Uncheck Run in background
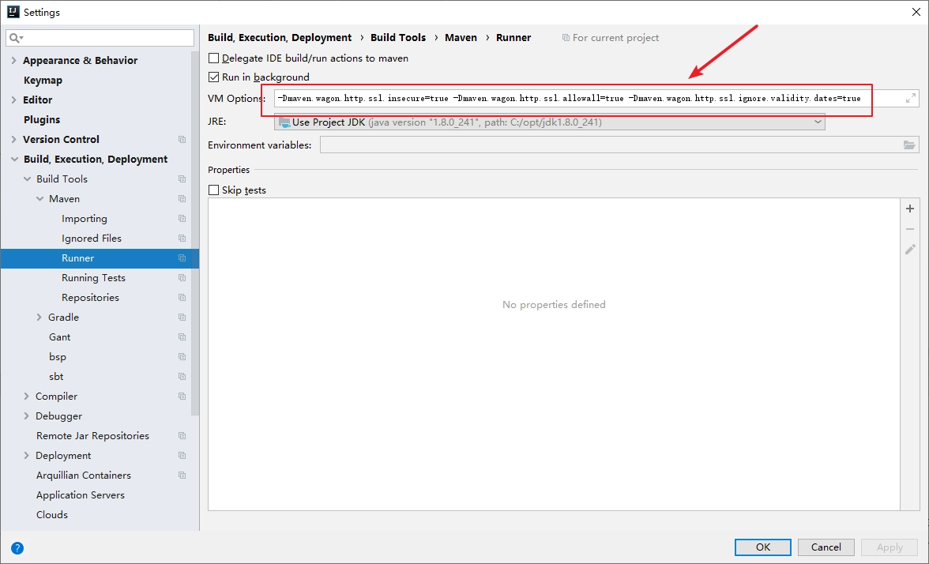929x564 pixels. [x=214, y=77]
